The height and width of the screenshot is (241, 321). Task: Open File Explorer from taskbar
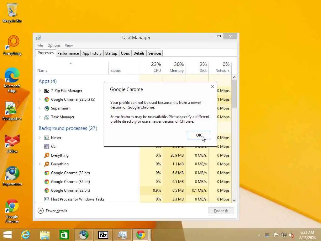tap(45, 235)
